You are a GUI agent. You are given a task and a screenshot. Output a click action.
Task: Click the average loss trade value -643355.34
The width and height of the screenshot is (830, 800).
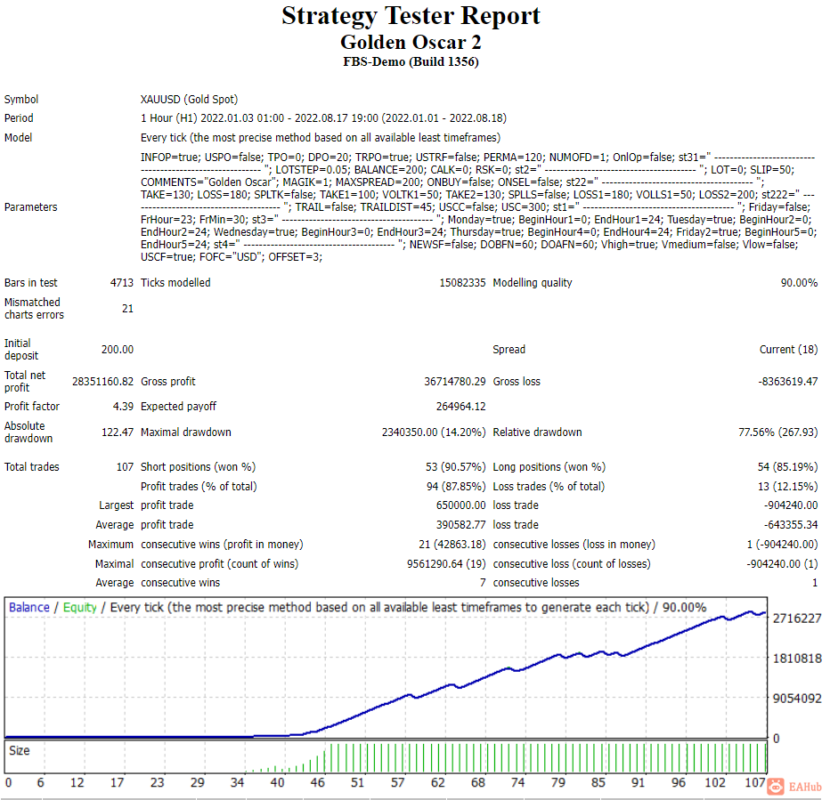(x=790, y=525)
